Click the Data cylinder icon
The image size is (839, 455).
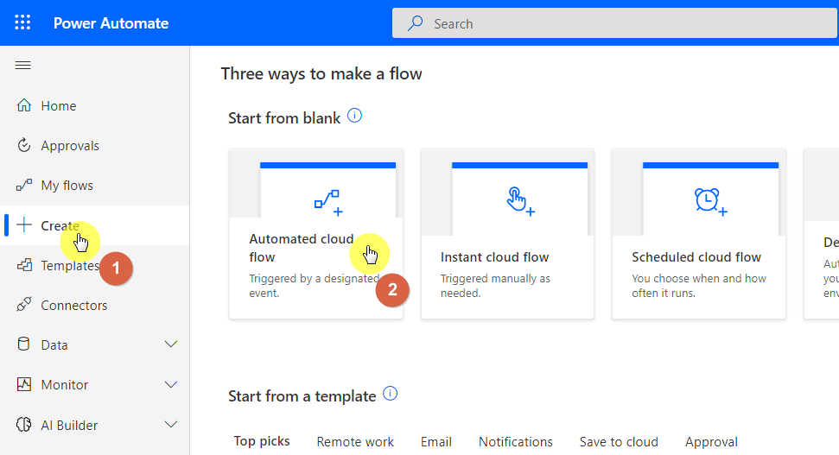pos(23,344)
